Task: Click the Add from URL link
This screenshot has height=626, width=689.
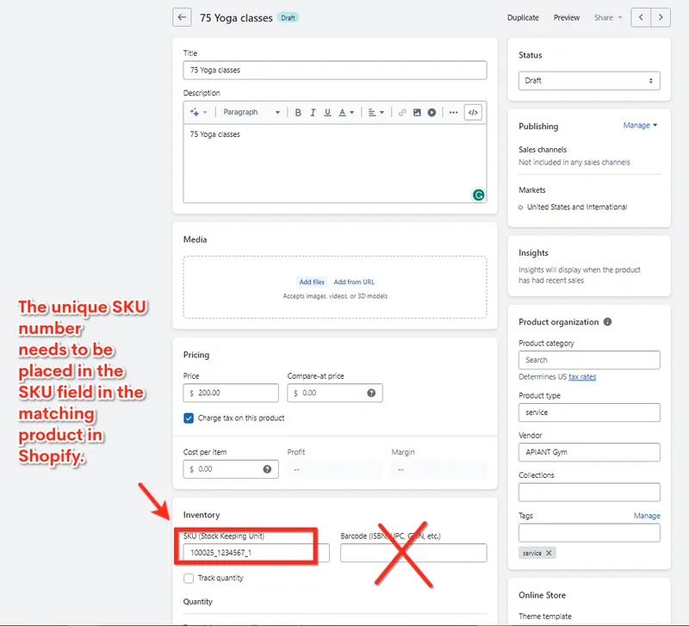Action: point(354,282)
